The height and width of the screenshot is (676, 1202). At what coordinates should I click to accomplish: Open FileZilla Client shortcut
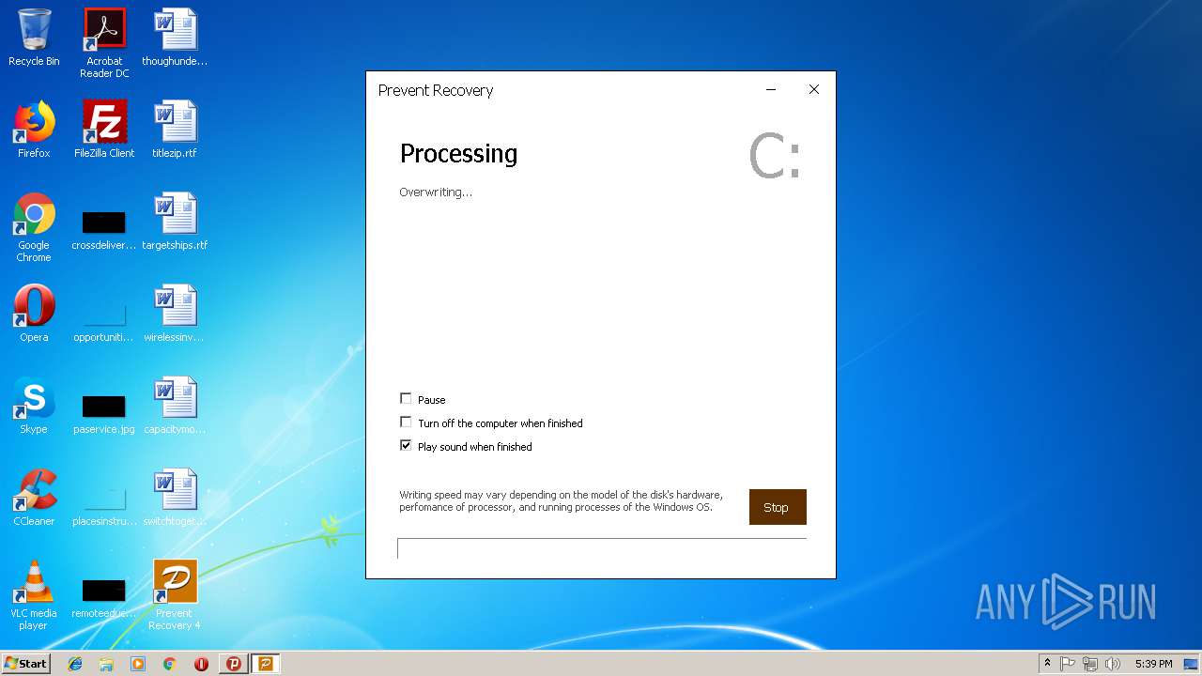(104, 130)
